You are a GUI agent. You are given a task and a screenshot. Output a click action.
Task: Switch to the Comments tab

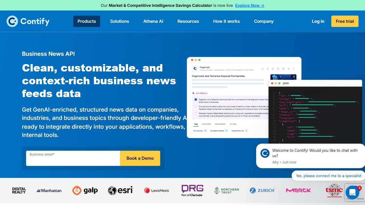206,124
